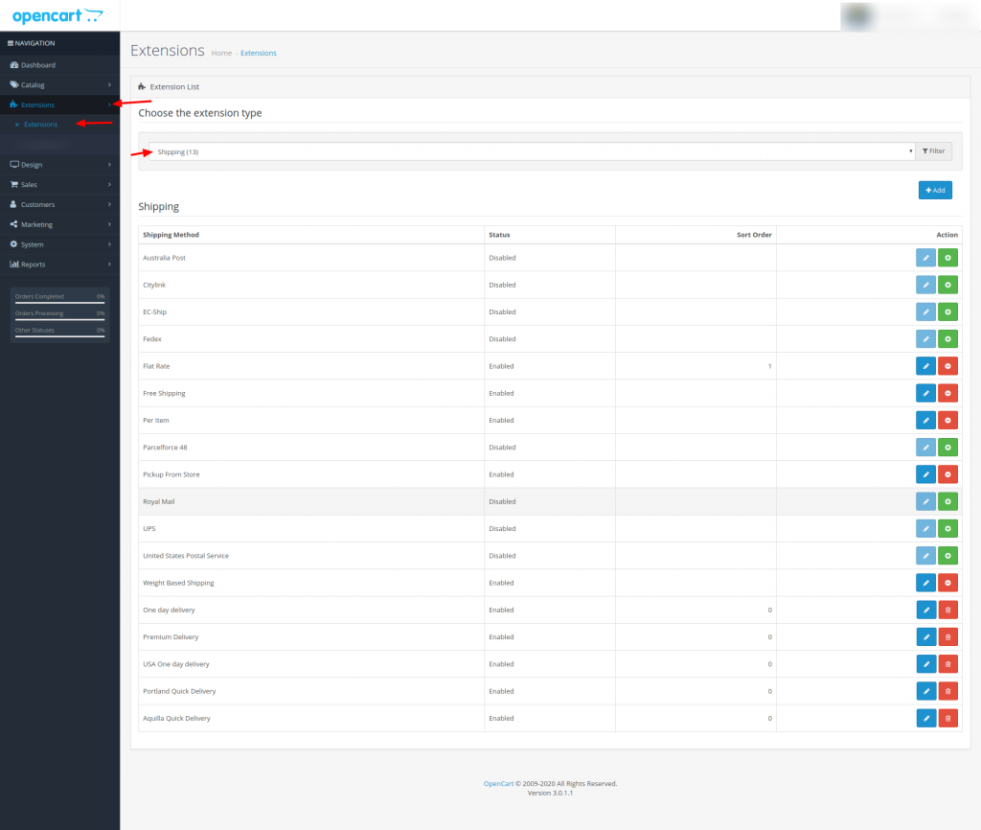Install the Fedex shipping extension
The image size is (981, 830).
coord(947,339)
